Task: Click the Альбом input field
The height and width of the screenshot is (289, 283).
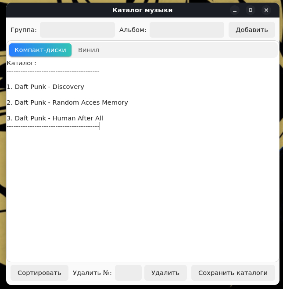Action: [x=187, y=30]
